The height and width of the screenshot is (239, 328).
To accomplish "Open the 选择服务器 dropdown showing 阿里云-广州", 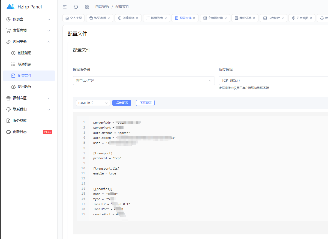I will point(144,81).
